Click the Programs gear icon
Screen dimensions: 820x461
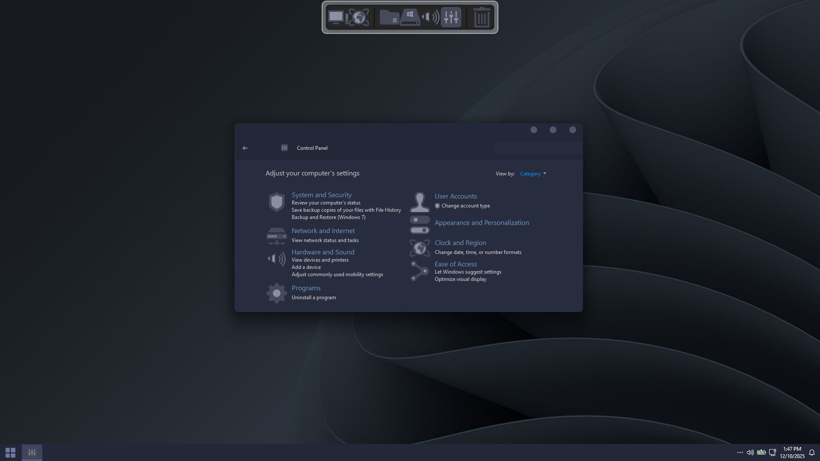pos(276,293)
